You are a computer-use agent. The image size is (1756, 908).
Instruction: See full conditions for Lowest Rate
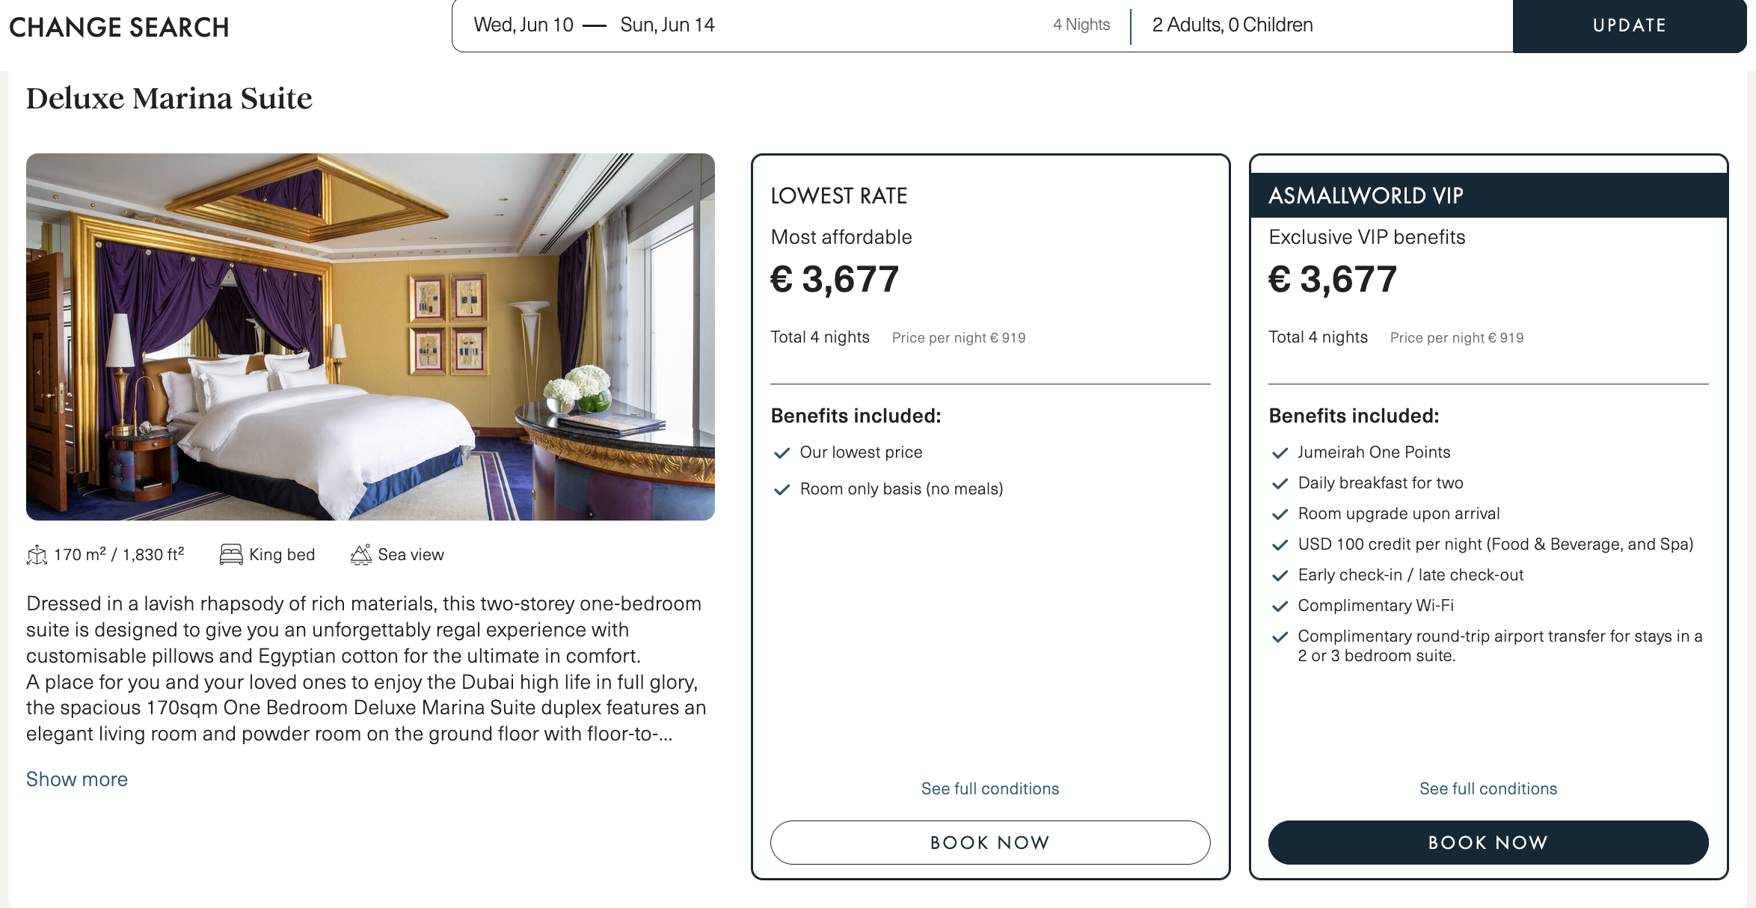click(990, 789)
